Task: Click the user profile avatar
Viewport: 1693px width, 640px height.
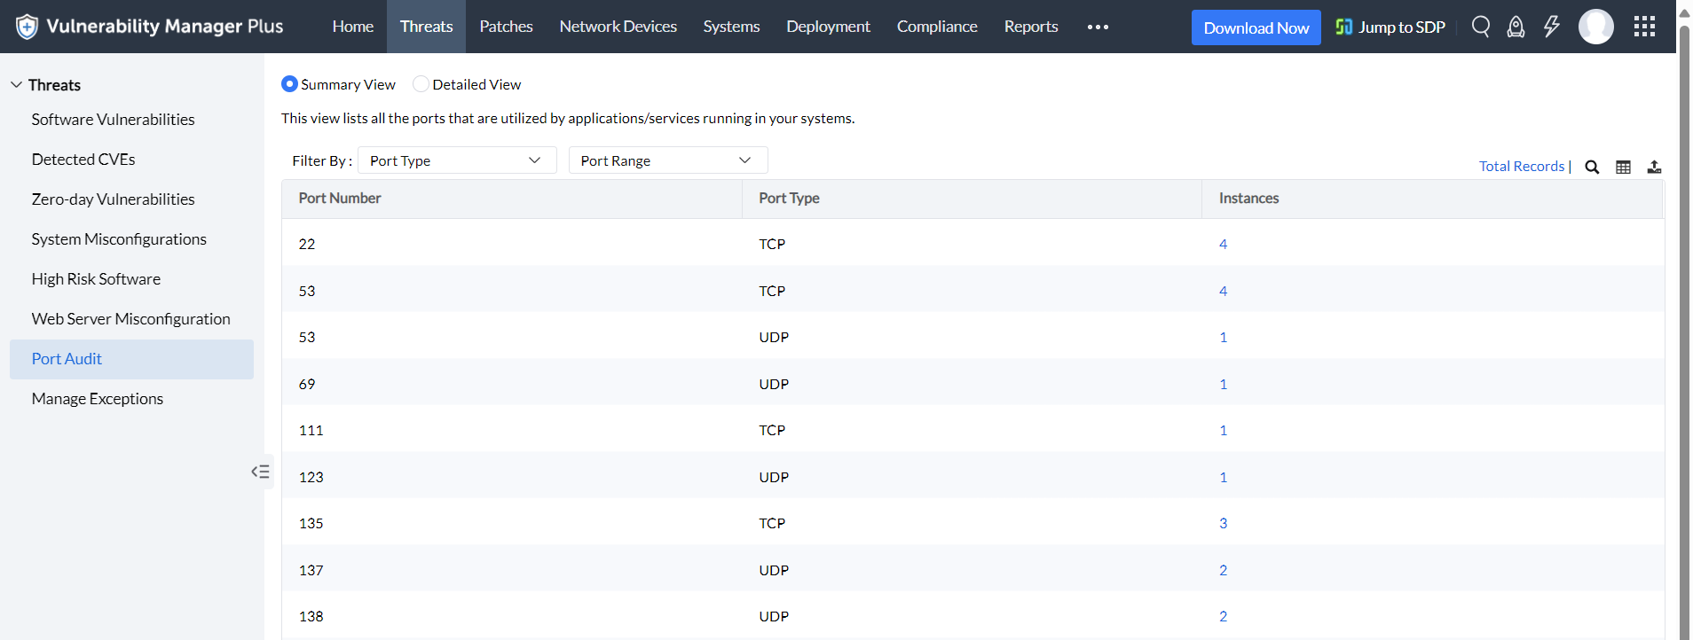Action: [1595, 27]
